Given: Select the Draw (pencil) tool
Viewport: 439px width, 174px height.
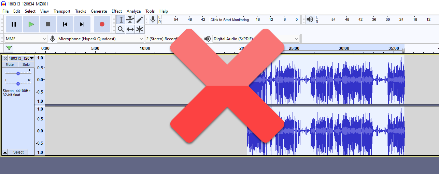Looking at the screenshot, I should click(x=140, y=20).
